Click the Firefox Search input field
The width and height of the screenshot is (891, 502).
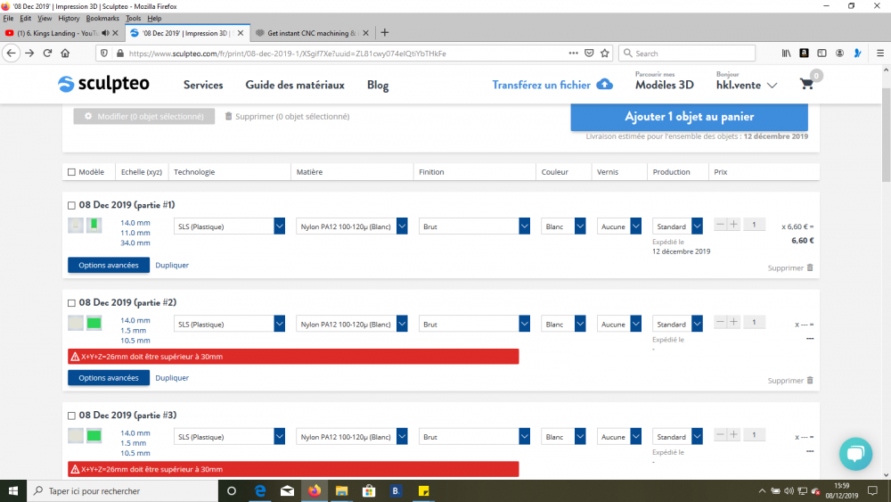687,53
